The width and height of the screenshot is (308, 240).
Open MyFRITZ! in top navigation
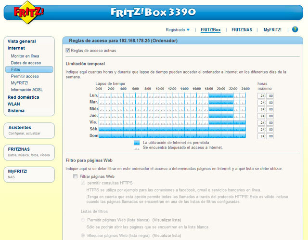[x=272, y=30]
